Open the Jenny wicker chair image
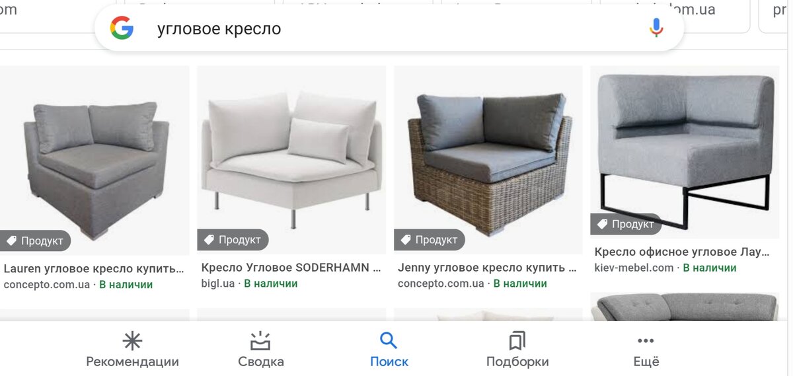 coord(488,160)
